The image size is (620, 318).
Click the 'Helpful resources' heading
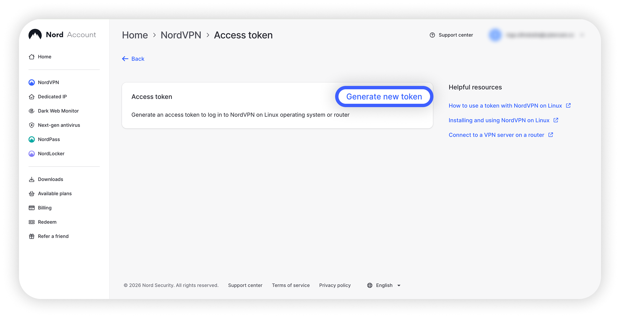coord(475,87)
